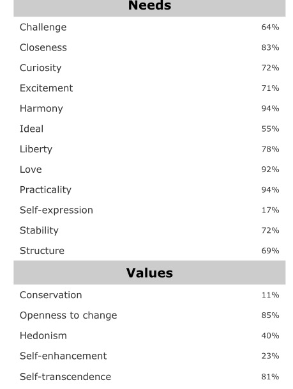Select the Liberty row label

pyautogui.click(x=36, y=149)
